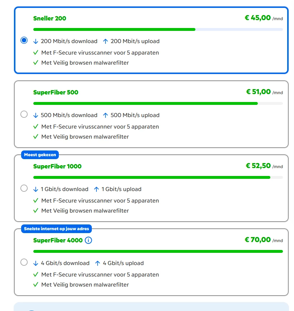Open the SuperFiber 4000 info icon

[88, 240]
